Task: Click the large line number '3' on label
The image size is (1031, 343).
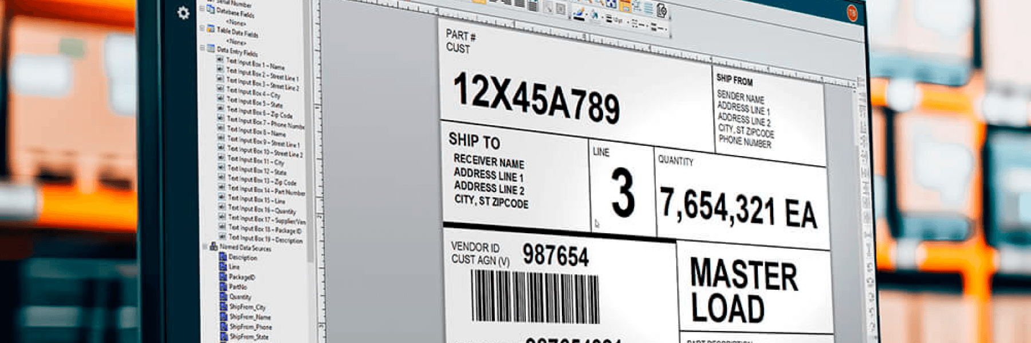Action: tap(622, 193)
